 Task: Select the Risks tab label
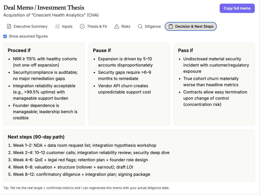(x=126, y=26)
